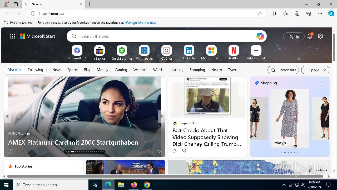337x190 pixels.
Task: Click the Sign in button
Action: tap(294, 36)
